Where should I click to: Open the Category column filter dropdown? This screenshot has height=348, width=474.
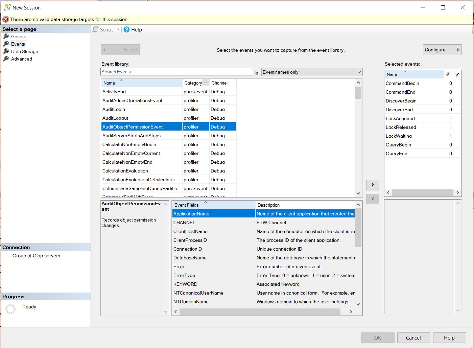tap(206, 83)
